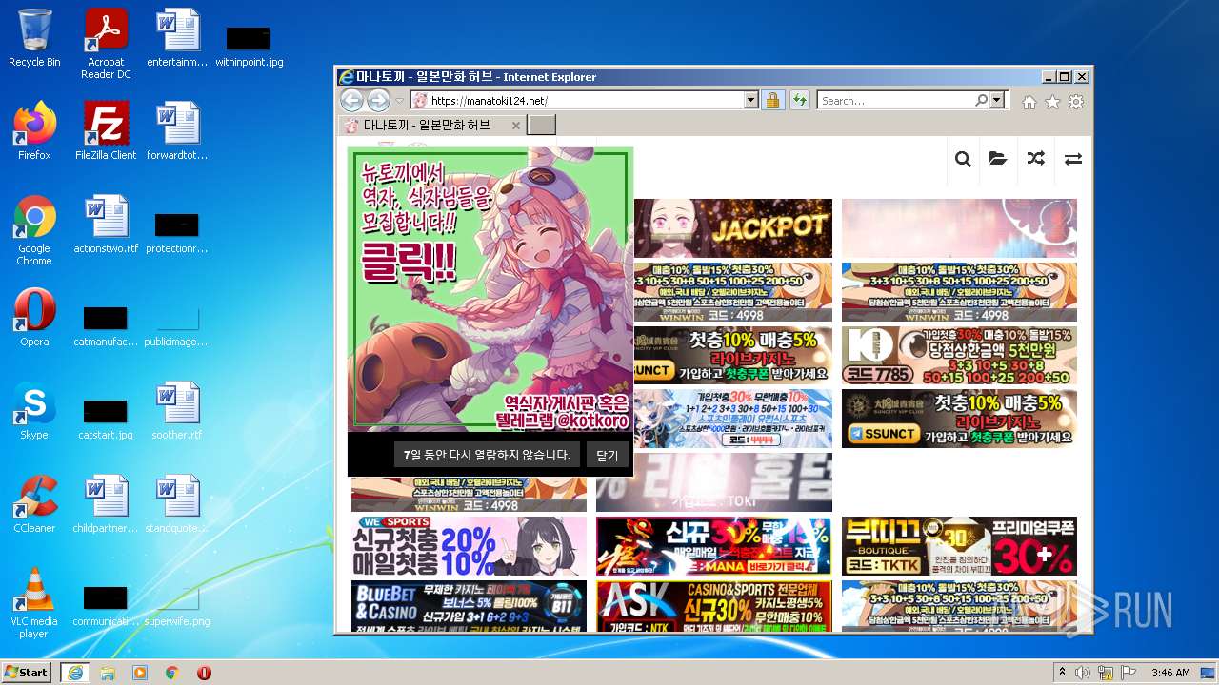Open the File Explorer taskbar icon

(108, 673)
